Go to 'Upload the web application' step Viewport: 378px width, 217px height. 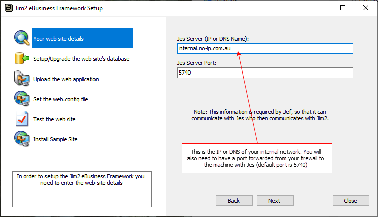click(66, 79)
